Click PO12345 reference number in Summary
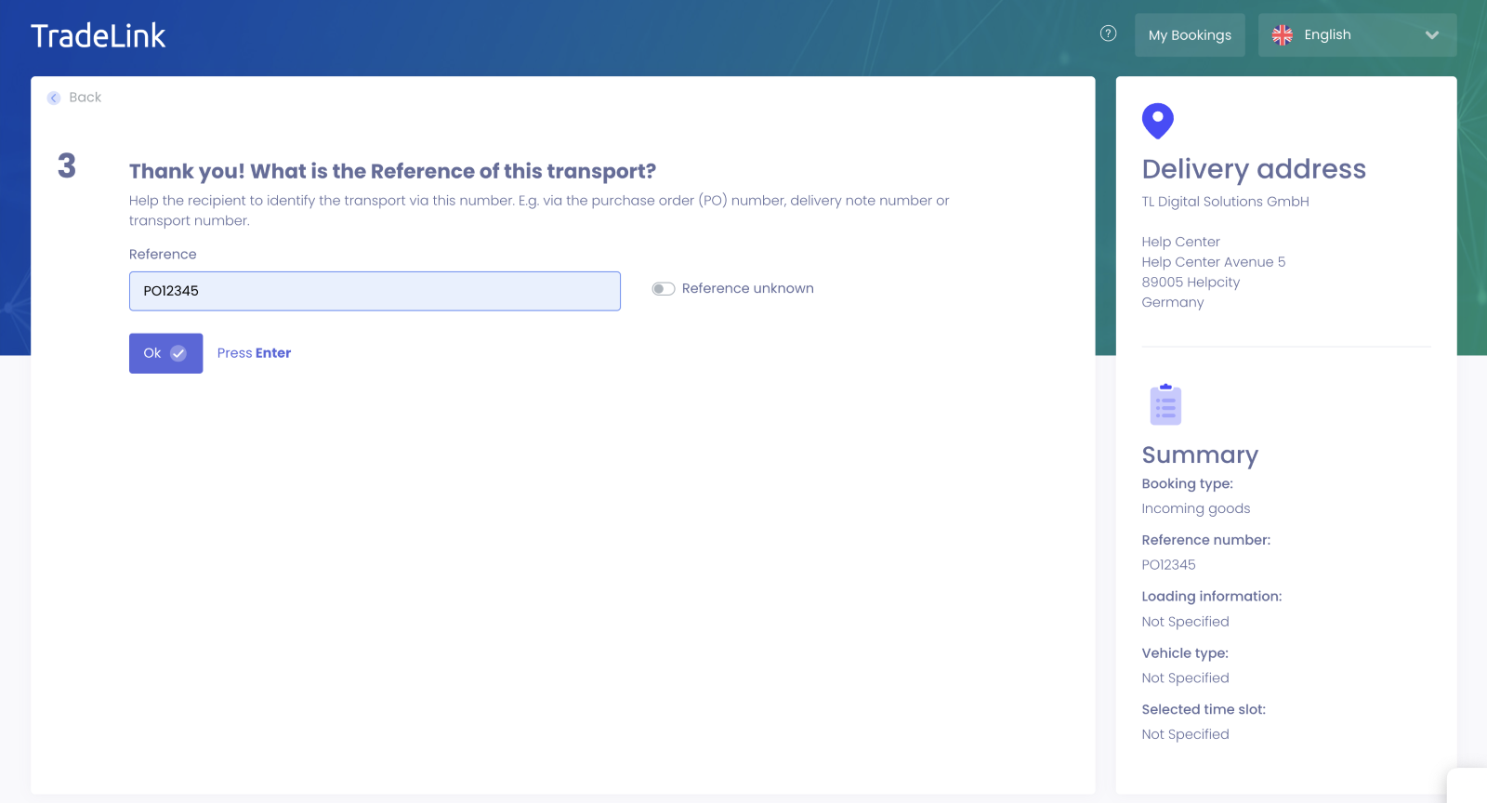This screenshot has height=803, width=1487. (1168, 565)
